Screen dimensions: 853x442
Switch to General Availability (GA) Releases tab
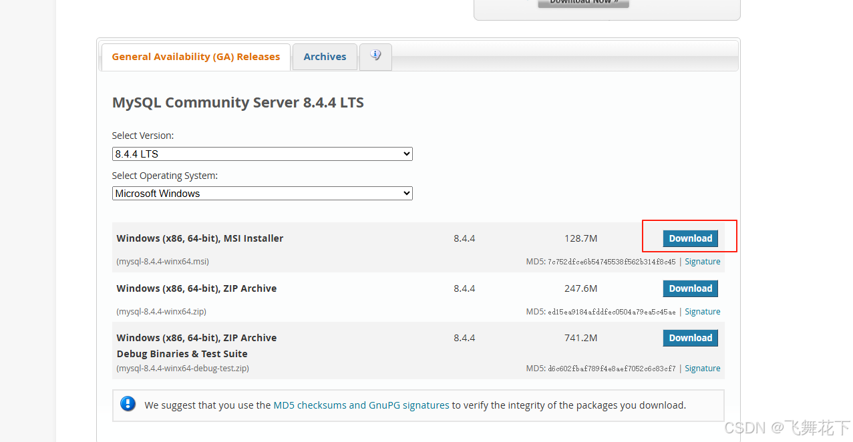click(196, 57)
